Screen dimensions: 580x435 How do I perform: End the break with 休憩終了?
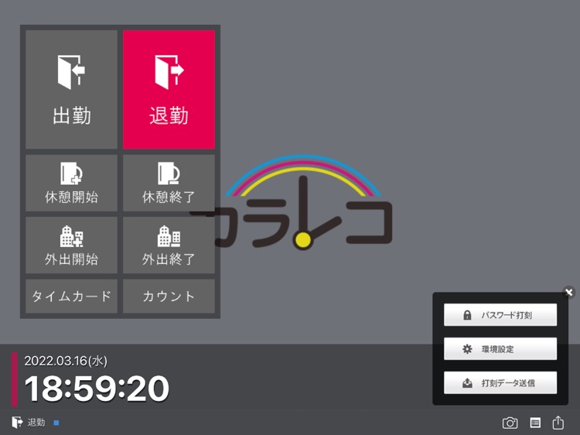(169, 183)
